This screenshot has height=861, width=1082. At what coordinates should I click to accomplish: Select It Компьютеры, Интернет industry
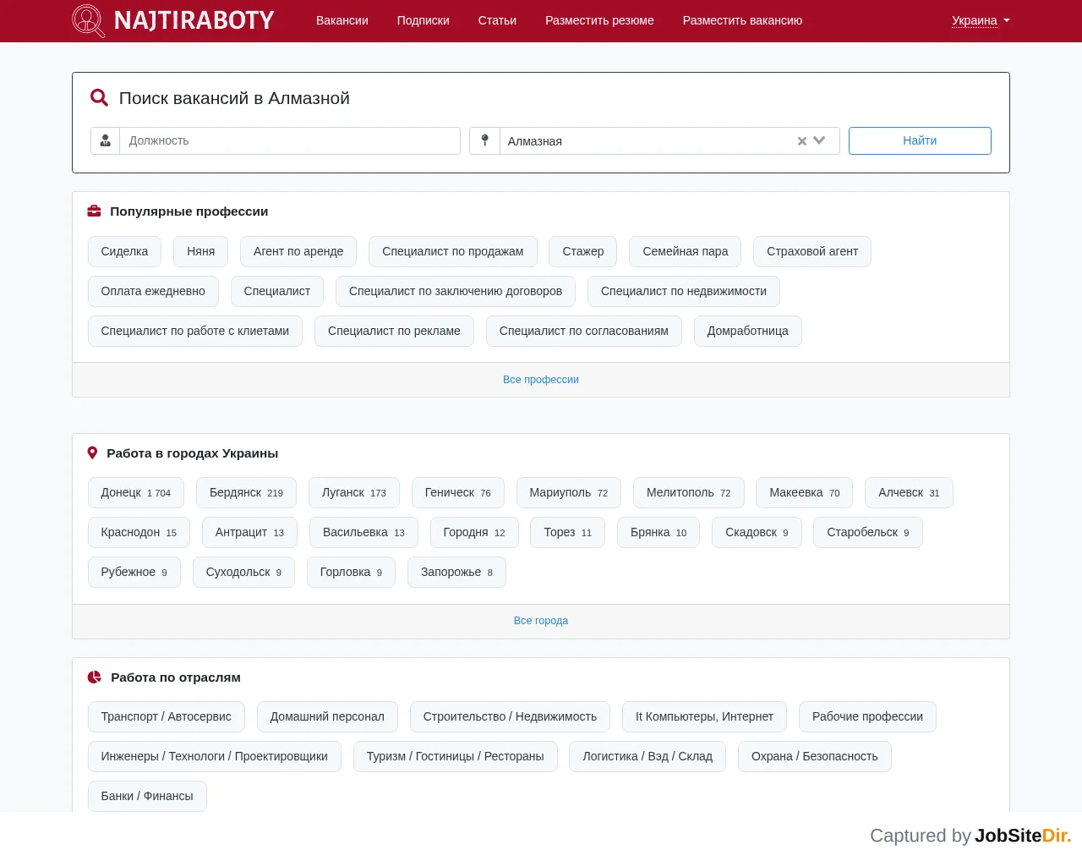pyautogui.click(x=704, y=716)
